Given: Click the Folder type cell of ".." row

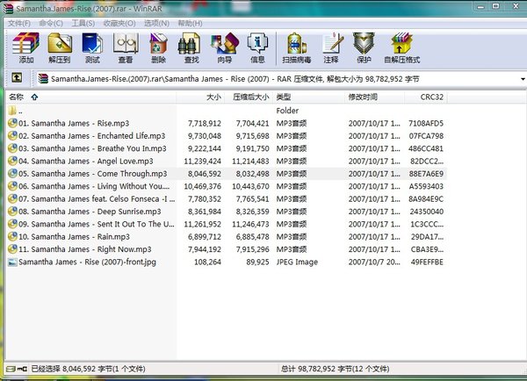Looking at the screenshot, I should pyautogui.click(x=287, y=111).
